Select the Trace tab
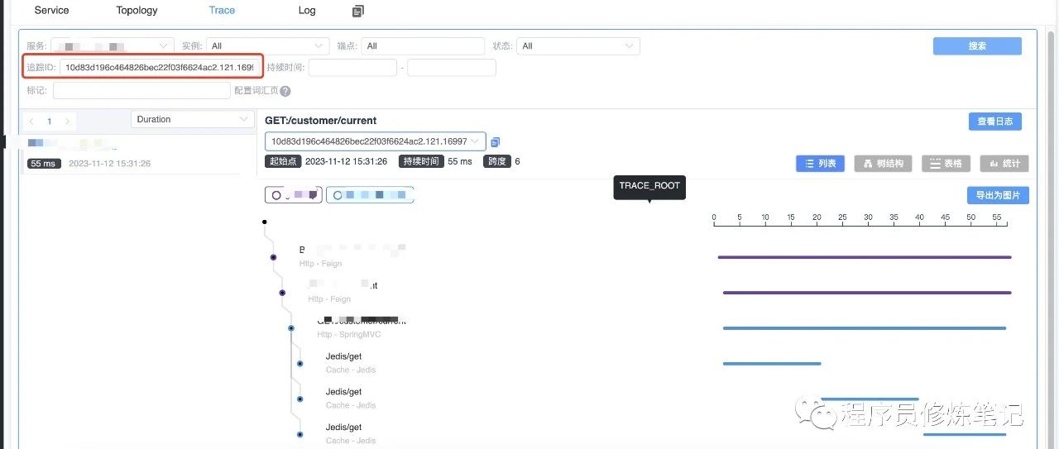The height and width of the screenshot is (449, 1059). click(222, 11)
